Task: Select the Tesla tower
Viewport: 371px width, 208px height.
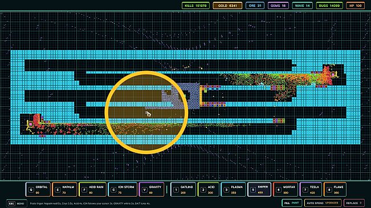Action: pyautogui.click(x=311, y=189)
